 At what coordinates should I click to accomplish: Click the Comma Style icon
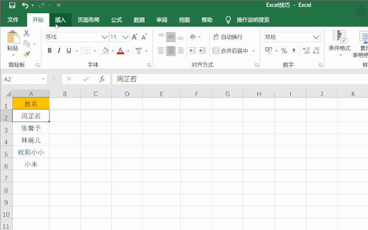[294, 51]
